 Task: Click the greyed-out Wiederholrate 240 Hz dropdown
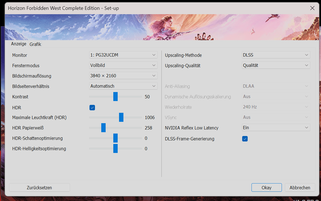(276, 107)
